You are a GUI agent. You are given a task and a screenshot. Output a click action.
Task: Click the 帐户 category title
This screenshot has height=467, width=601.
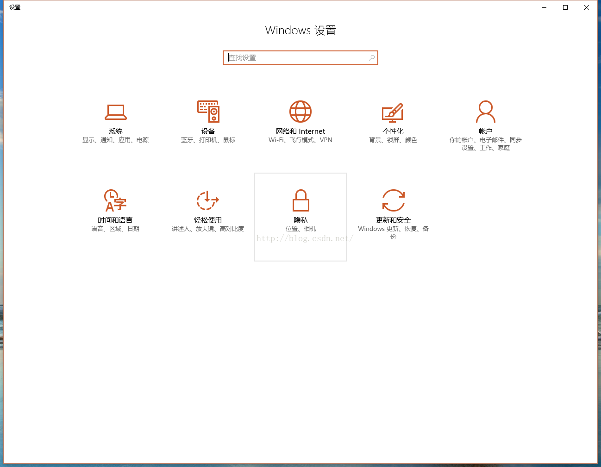click(x=486, y=131)
